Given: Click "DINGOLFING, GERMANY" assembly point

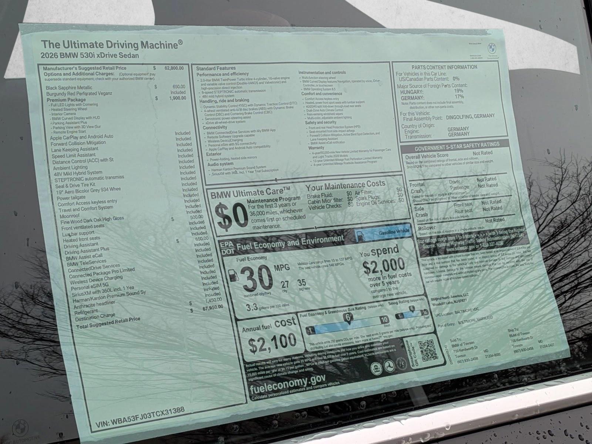Looking at the screenshot, I should (470, 117).
